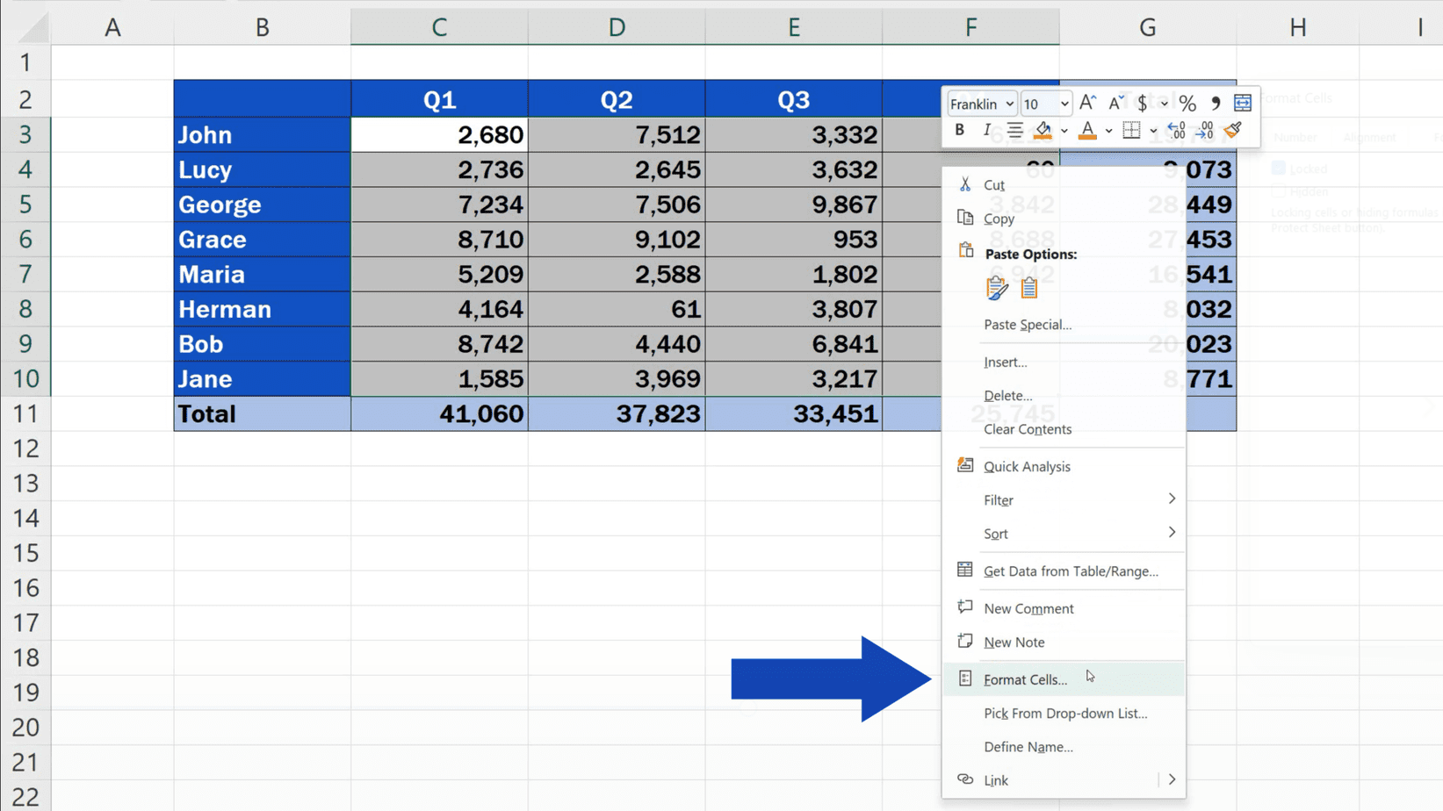Click the Copy icon
The width and height of the screenshot is (1443, 811).
(965, 218)
